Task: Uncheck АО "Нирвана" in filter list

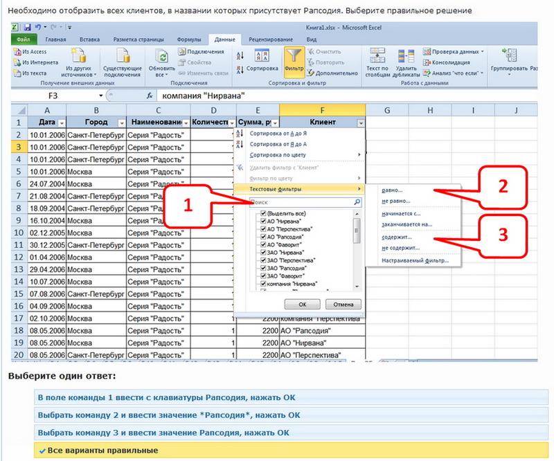Action: [x=263, y=221]
